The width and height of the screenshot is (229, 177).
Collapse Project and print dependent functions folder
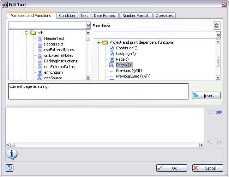tap(98, 42)
